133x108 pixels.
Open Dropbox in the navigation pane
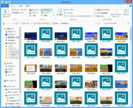[x=10, y=40]
